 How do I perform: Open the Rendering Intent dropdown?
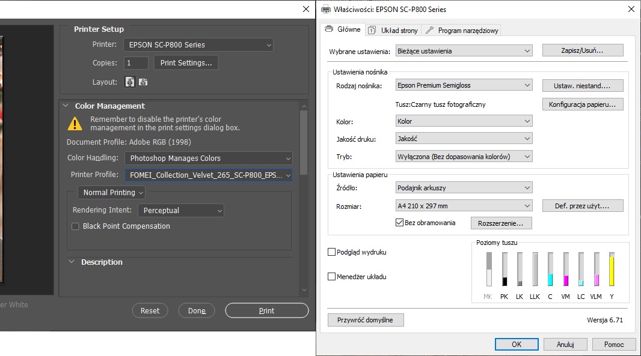tap(180, 211)
